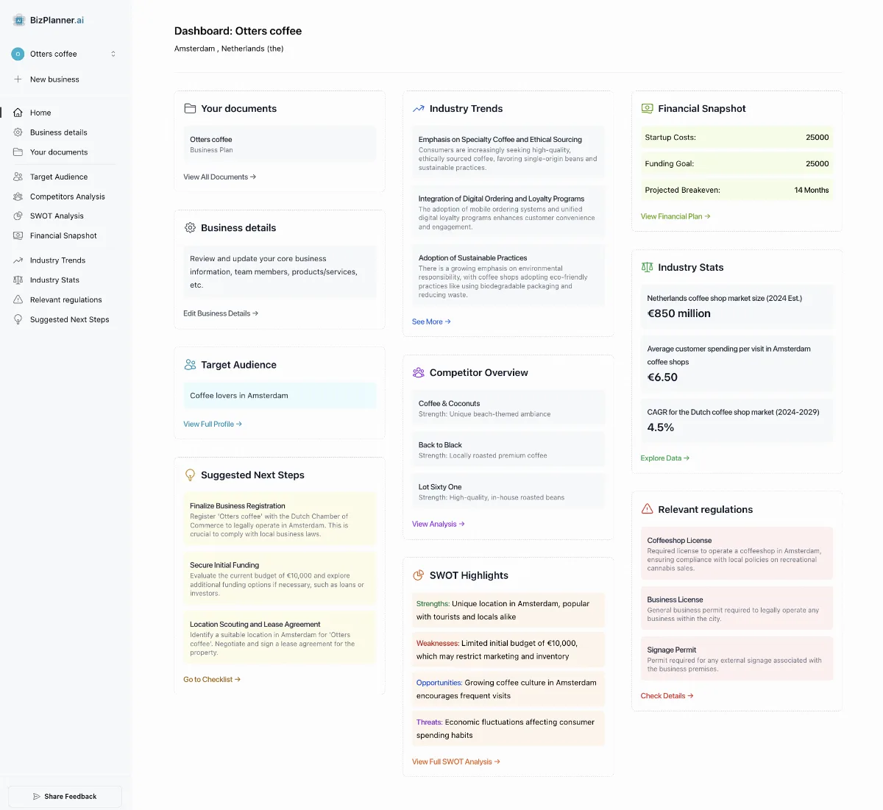Click the trending arrow icon in Industry Trends card

[419, 109]
